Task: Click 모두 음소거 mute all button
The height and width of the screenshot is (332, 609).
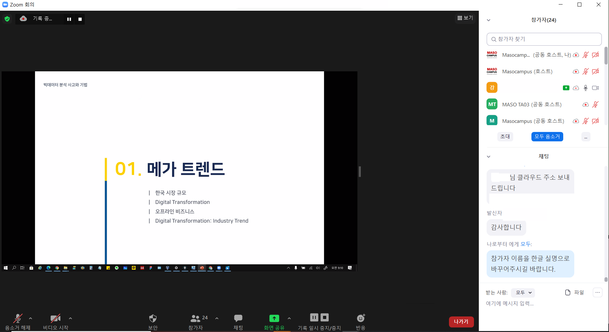Action: 547,136
